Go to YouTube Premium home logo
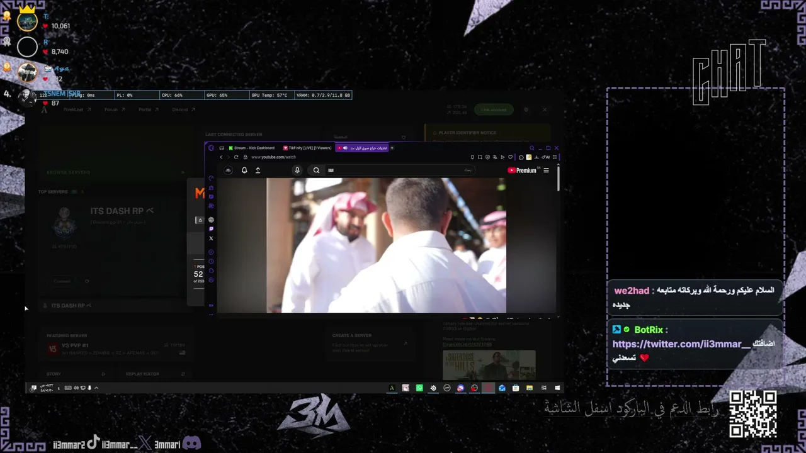806x453 pixels. [x=522, y=170]
